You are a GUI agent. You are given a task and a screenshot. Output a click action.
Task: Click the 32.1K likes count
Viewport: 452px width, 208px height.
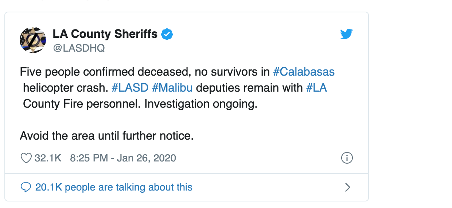tap(48, 158)
